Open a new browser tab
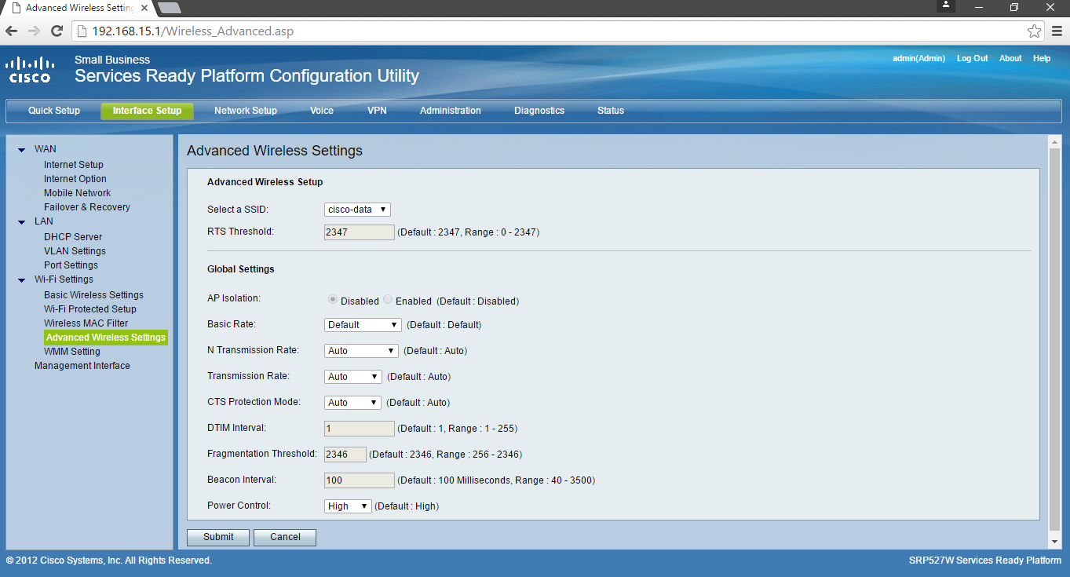 (169, 8)
